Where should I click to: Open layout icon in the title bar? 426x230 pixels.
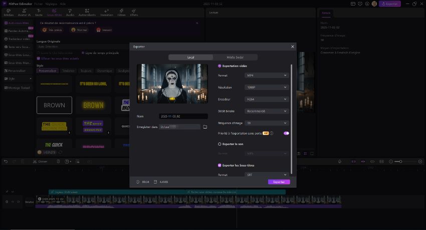(x=353, y=4)
